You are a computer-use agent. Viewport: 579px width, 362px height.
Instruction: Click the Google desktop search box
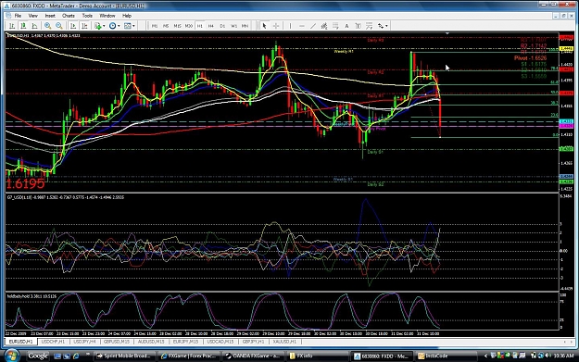[38, 356]
